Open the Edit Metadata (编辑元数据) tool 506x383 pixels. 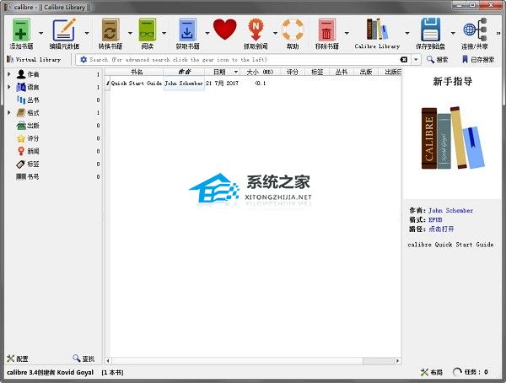tap(64, 30)
